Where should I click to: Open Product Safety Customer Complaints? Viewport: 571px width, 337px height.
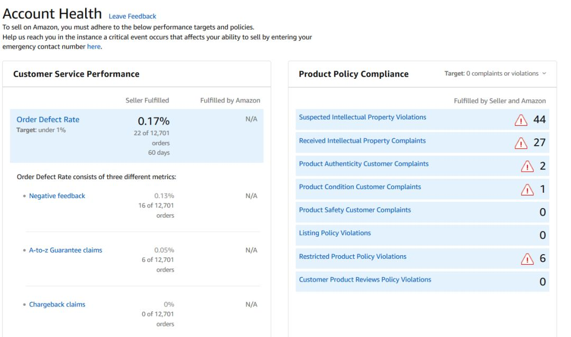click(355, 210)
